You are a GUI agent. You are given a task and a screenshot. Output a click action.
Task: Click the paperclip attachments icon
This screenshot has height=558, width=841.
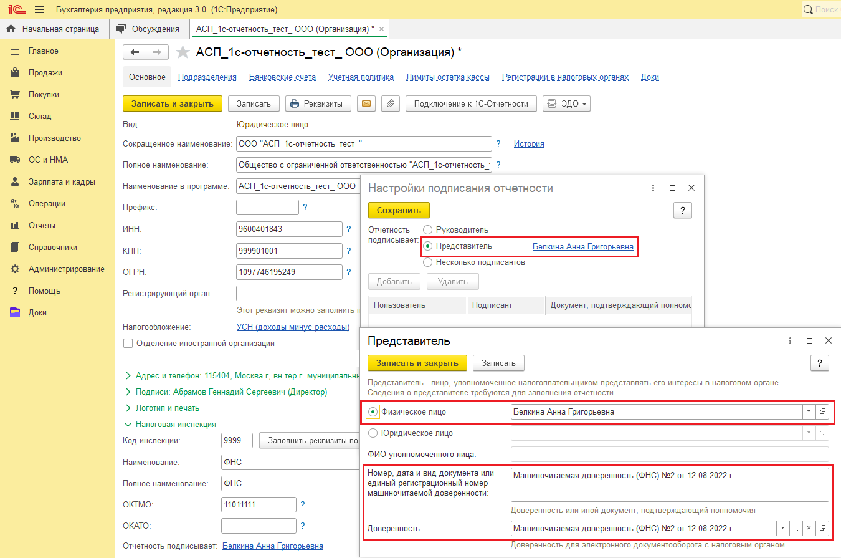(390, 104)
